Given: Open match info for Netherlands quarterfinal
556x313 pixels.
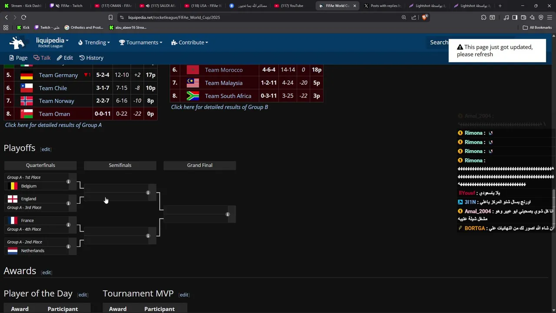Looking at the screenshot, I should point(68,246).
